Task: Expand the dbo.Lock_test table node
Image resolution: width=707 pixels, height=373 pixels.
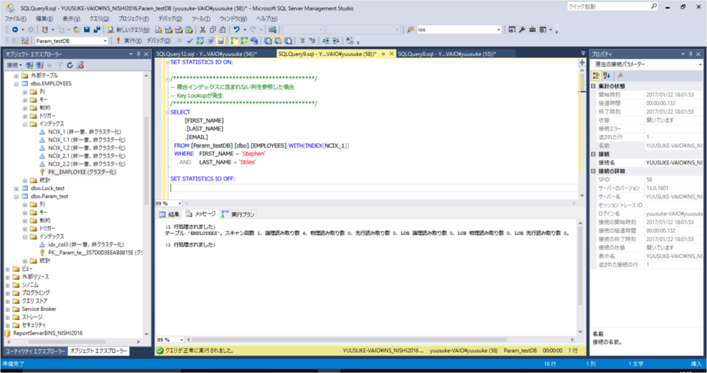Action: point(17,189)
